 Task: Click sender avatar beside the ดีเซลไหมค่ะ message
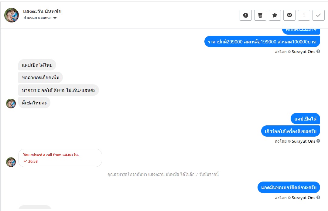point(11,104)
